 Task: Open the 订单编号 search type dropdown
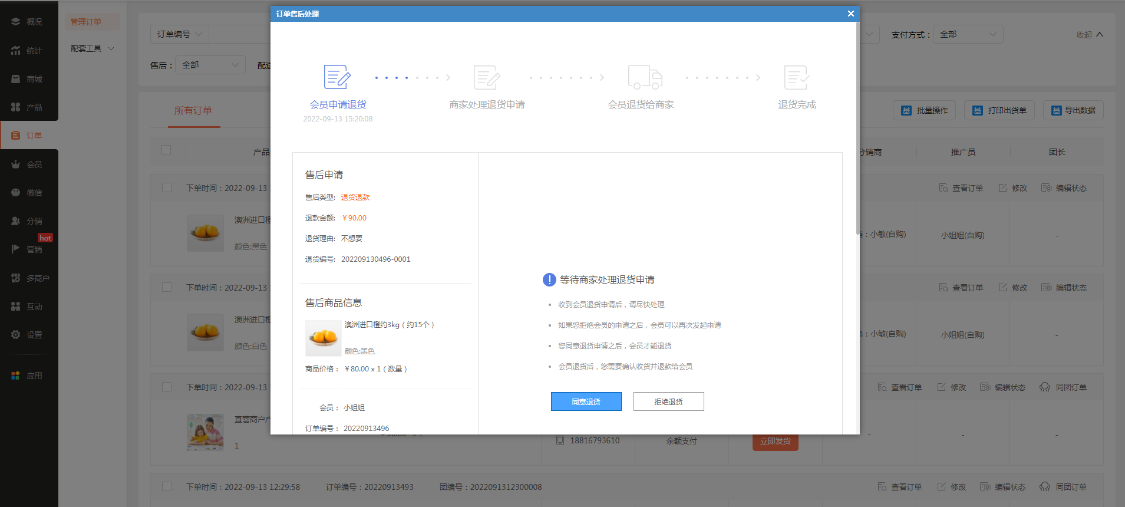tap(179, 34)
